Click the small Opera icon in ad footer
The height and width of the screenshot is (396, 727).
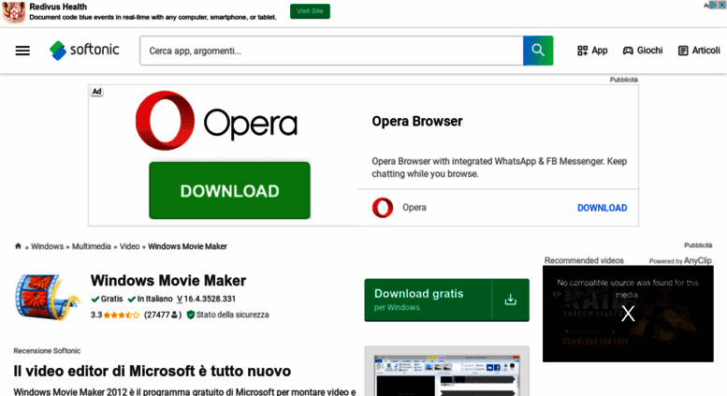point(383,207)
